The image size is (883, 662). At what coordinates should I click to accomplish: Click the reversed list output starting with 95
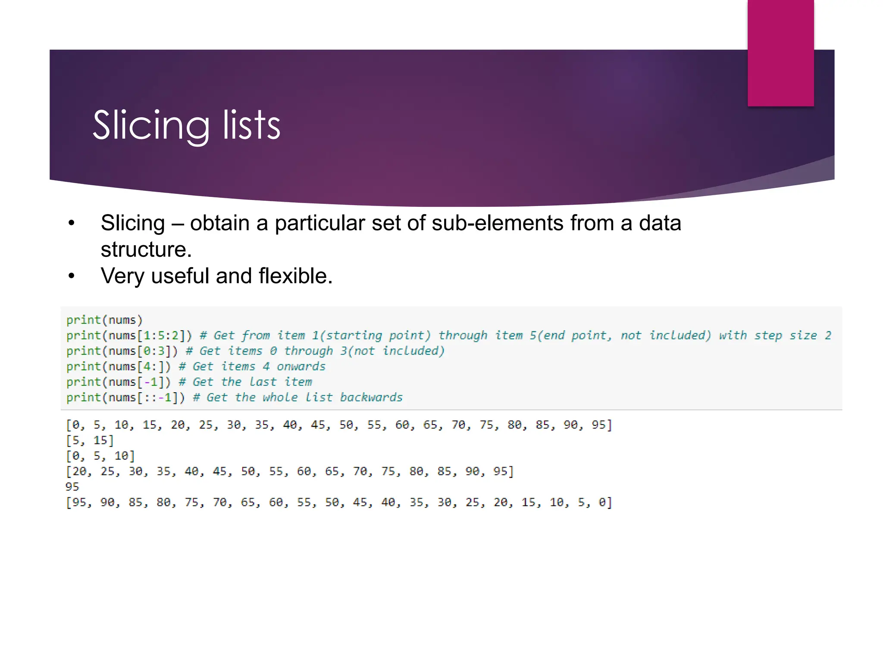click(x=338, y=503)
